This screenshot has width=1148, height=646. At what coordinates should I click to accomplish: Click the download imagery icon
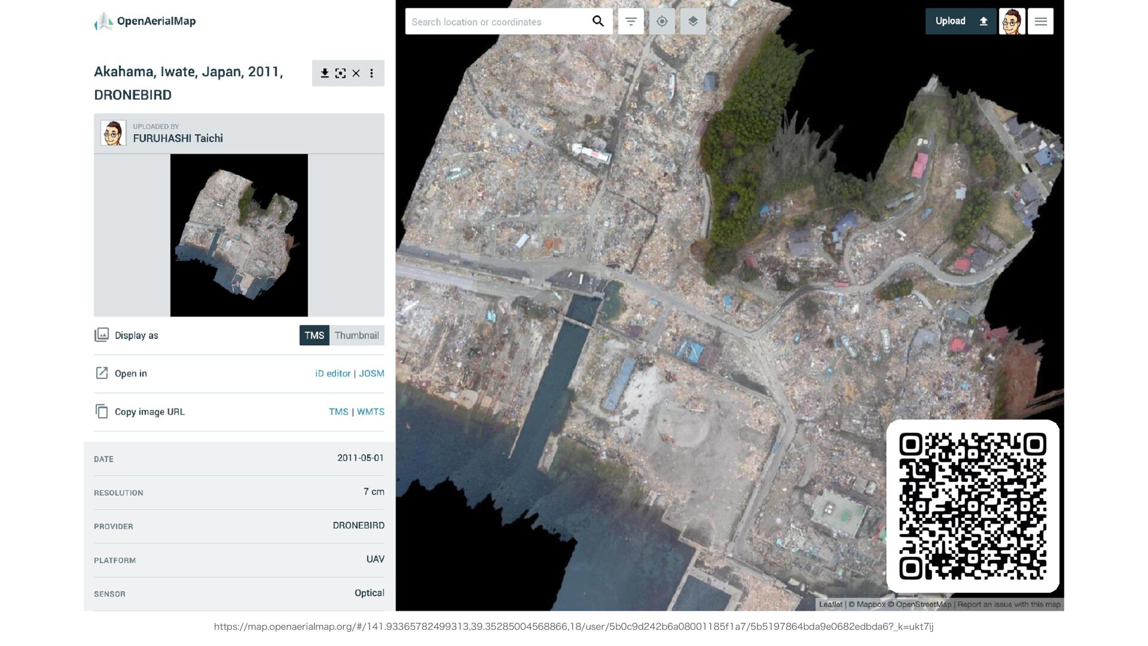pos(325,73)
